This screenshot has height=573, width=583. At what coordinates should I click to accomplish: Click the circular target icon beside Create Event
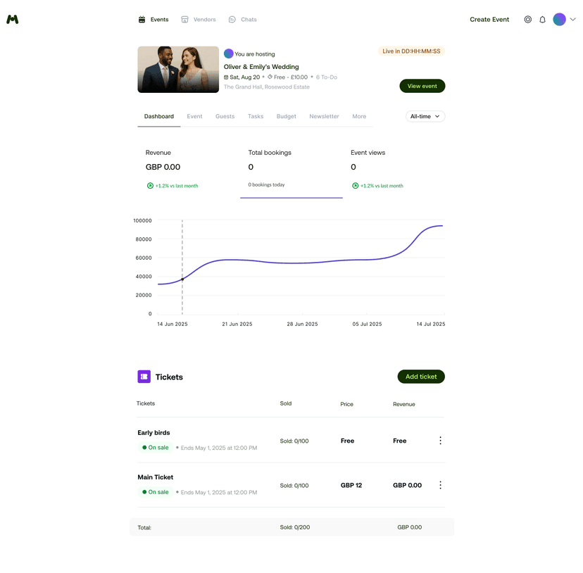(x=527, y=20)
